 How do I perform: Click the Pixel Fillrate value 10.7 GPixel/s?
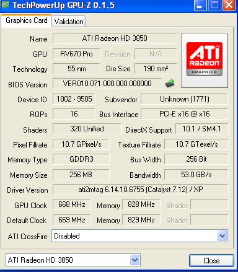pyautogui.click(x=81, y=144)
